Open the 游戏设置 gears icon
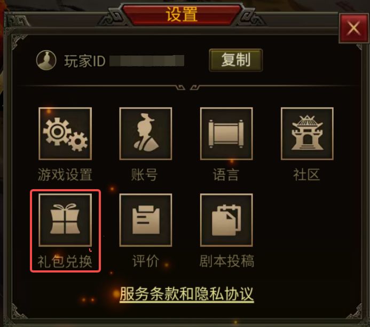Image resolution: width=370 pixels, height=327 pixels. [65, 134]
